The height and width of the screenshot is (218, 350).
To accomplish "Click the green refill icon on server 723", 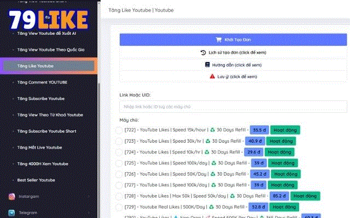I will [208, 141].
